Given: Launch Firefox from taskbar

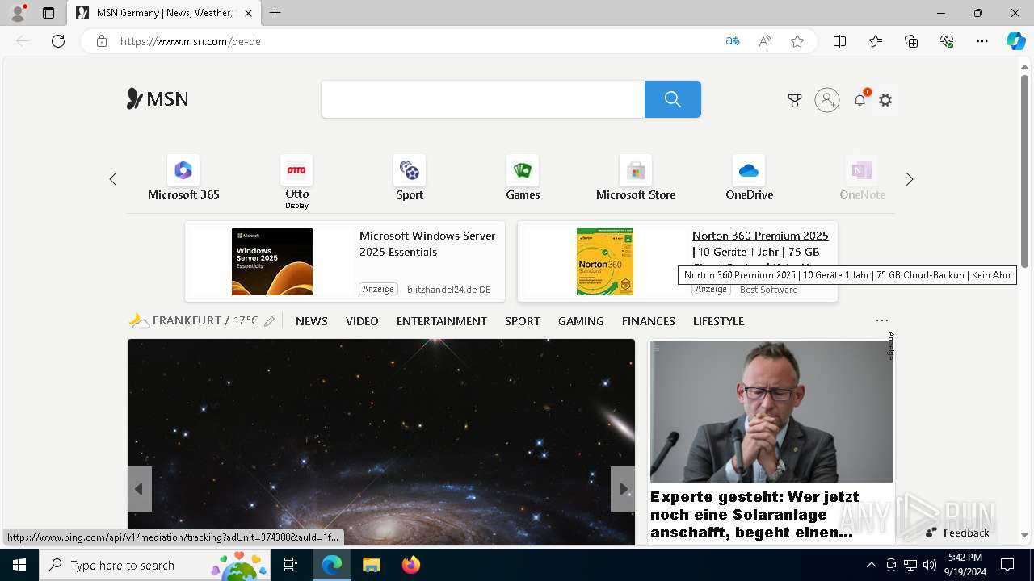Looking at the screenshot, I should (411, 565).
